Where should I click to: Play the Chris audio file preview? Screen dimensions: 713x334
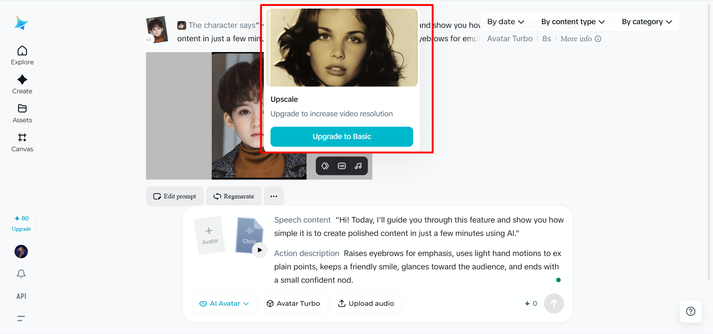[x=260, y=250]
